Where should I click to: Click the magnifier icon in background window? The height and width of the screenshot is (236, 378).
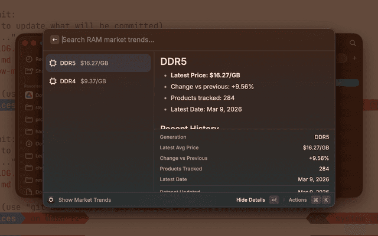(x=353, y=43)
